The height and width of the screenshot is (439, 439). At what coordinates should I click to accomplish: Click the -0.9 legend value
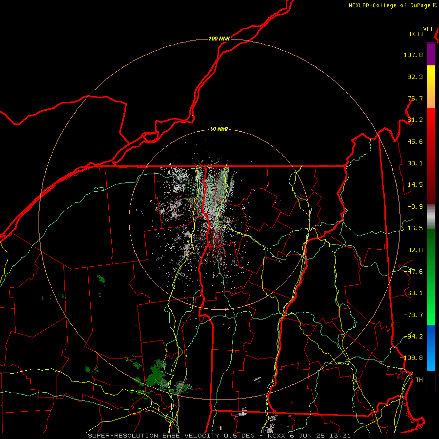pos(415,207)
